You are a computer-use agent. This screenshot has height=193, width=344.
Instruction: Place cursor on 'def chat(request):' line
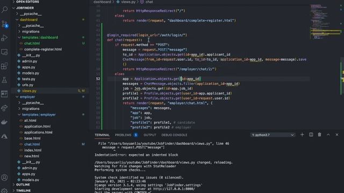pyautogui.click(x=124, y=40)
